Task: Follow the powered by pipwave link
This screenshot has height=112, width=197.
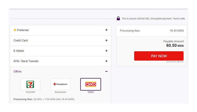Action: point(175,62)
